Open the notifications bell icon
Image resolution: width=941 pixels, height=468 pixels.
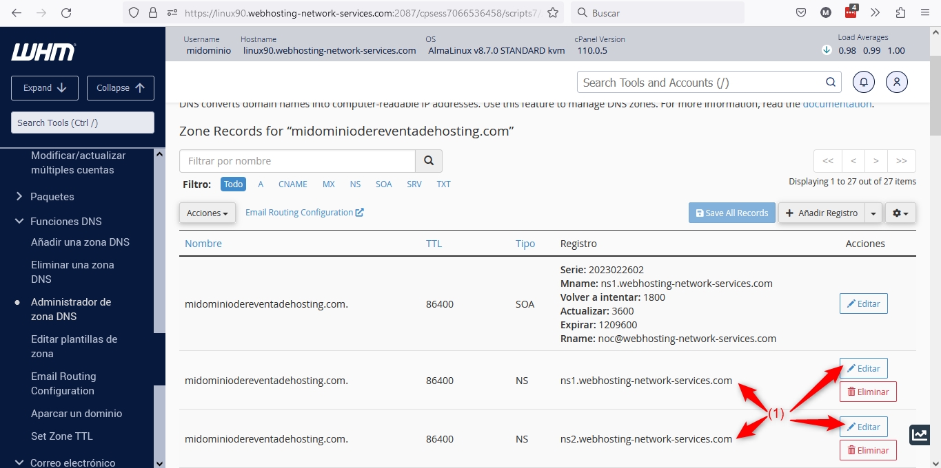coord(864,82)
